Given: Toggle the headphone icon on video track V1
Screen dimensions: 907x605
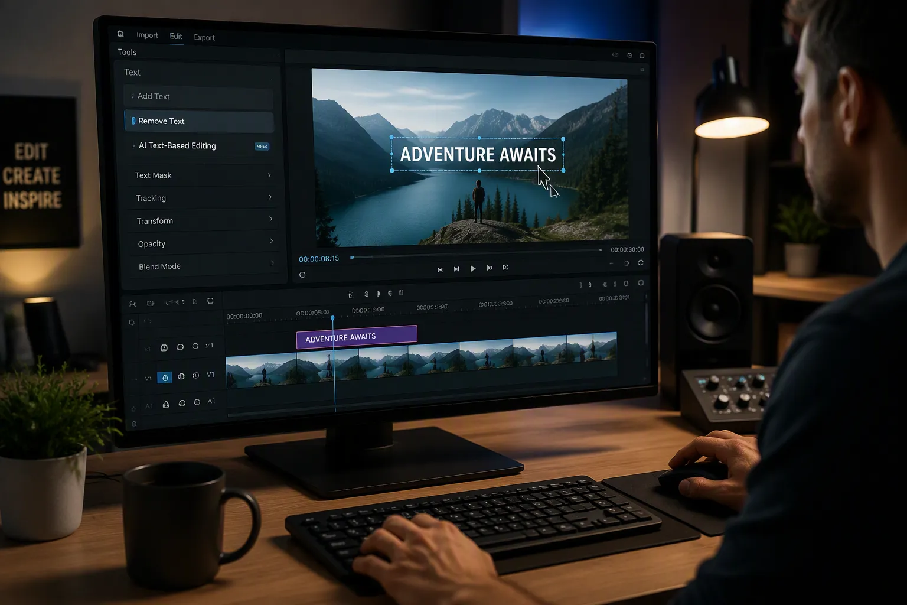Looking at the screenshot, I should (181, 376).
